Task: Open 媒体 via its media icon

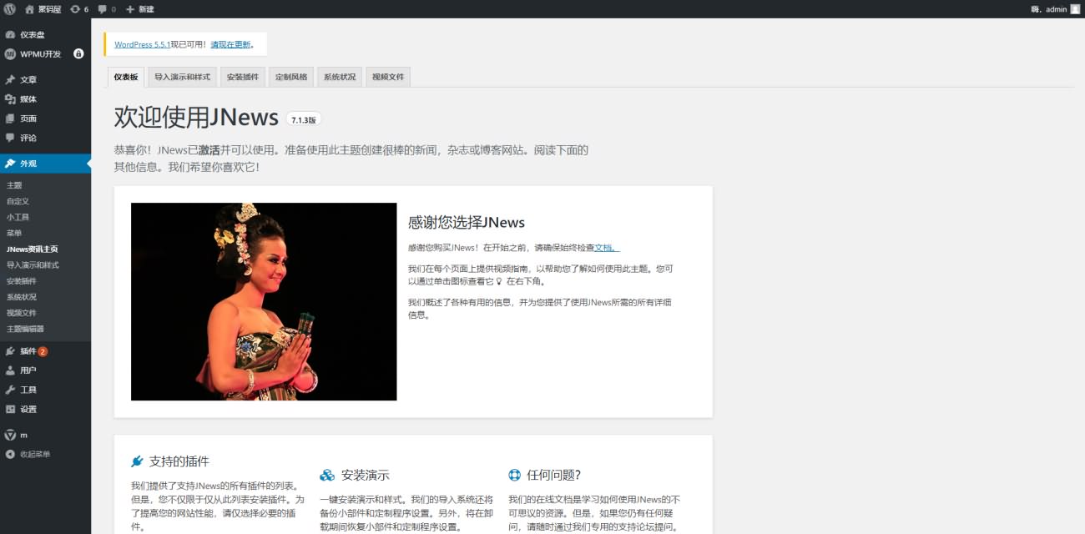Action: pos(10,99)
